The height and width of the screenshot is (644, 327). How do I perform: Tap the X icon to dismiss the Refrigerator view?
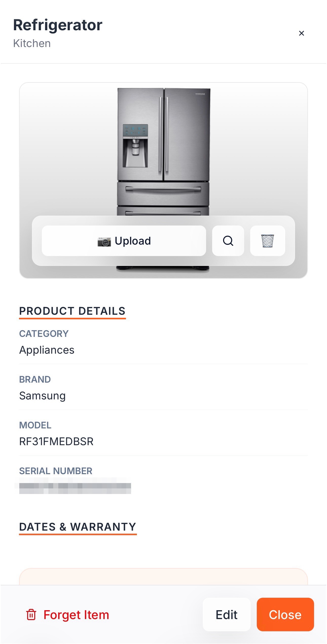(x=302, y=33)
